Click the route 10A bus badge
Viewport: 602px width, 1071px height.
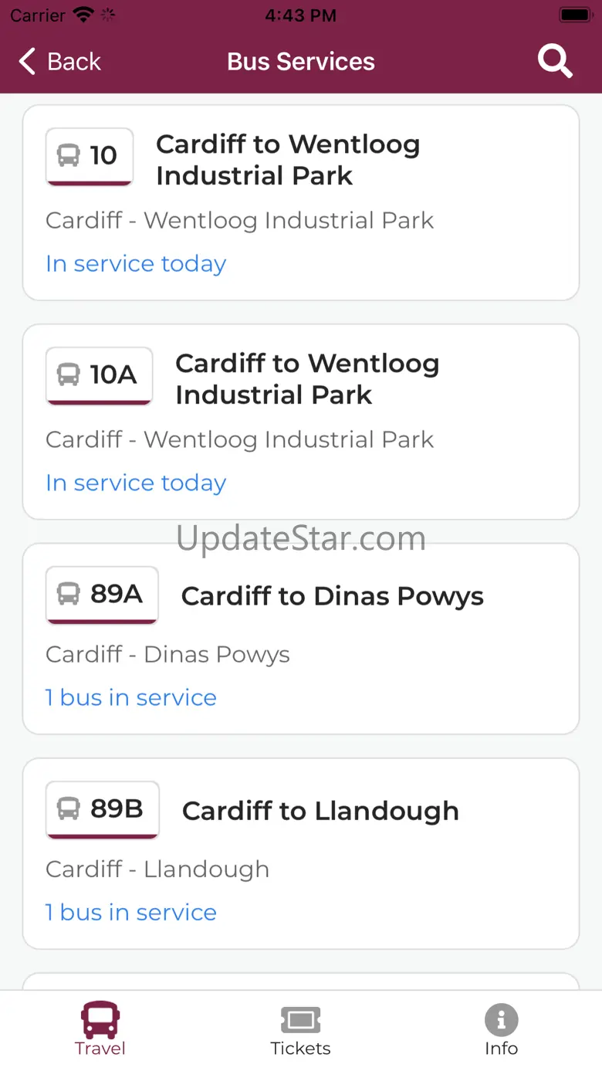99,375
